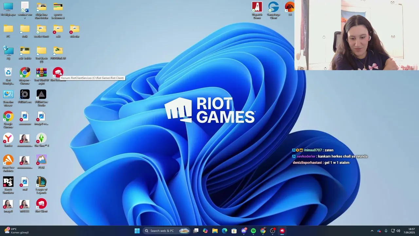Screen dimensions: 419x236
Task: Select the düğün kına tüm fotolar folder
Action: (x=41, y=10)
